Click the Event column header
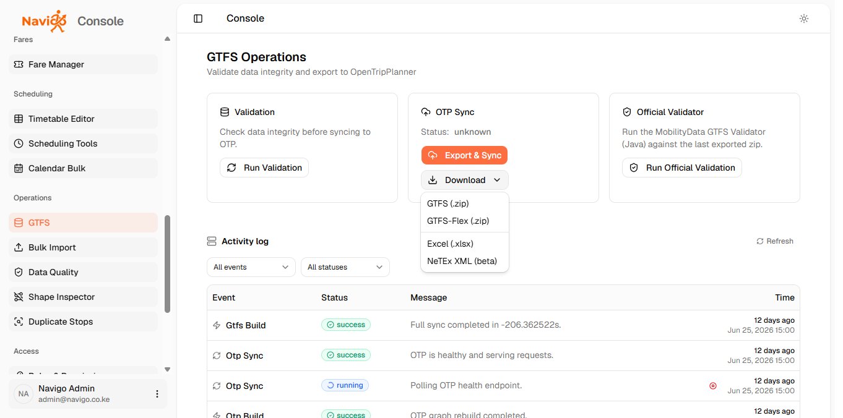This screenshot has height=418, width=843. coord(223,297)
